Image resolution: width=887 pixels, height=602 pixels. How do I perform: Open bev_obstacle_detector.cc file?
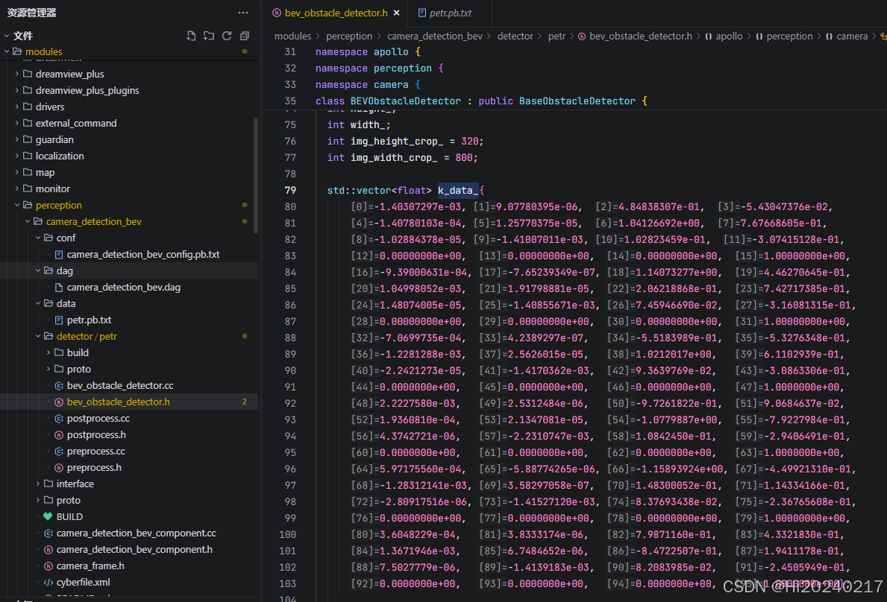120,385
